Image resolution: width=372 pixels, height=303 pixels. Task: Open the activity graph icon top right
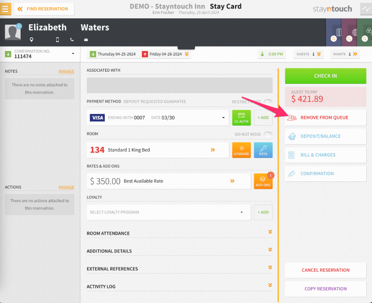(x=366, y=9)
